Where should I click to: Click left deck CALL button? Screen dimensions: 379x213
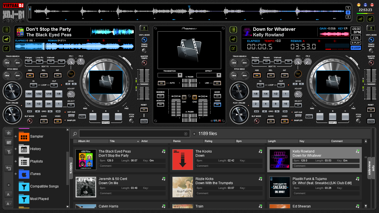click(x=82, y=116)
